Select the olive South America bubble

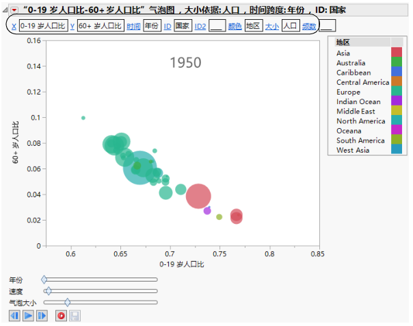219,217
